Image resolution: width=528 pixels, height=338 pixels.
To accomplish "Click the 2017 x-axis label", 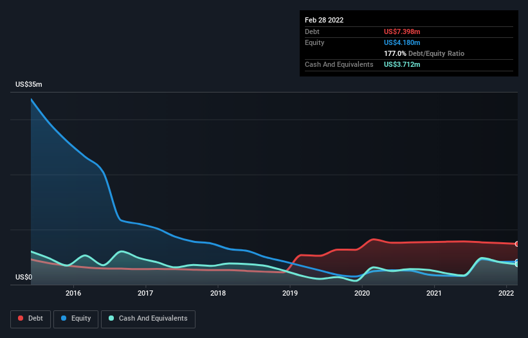I will 145,293.
